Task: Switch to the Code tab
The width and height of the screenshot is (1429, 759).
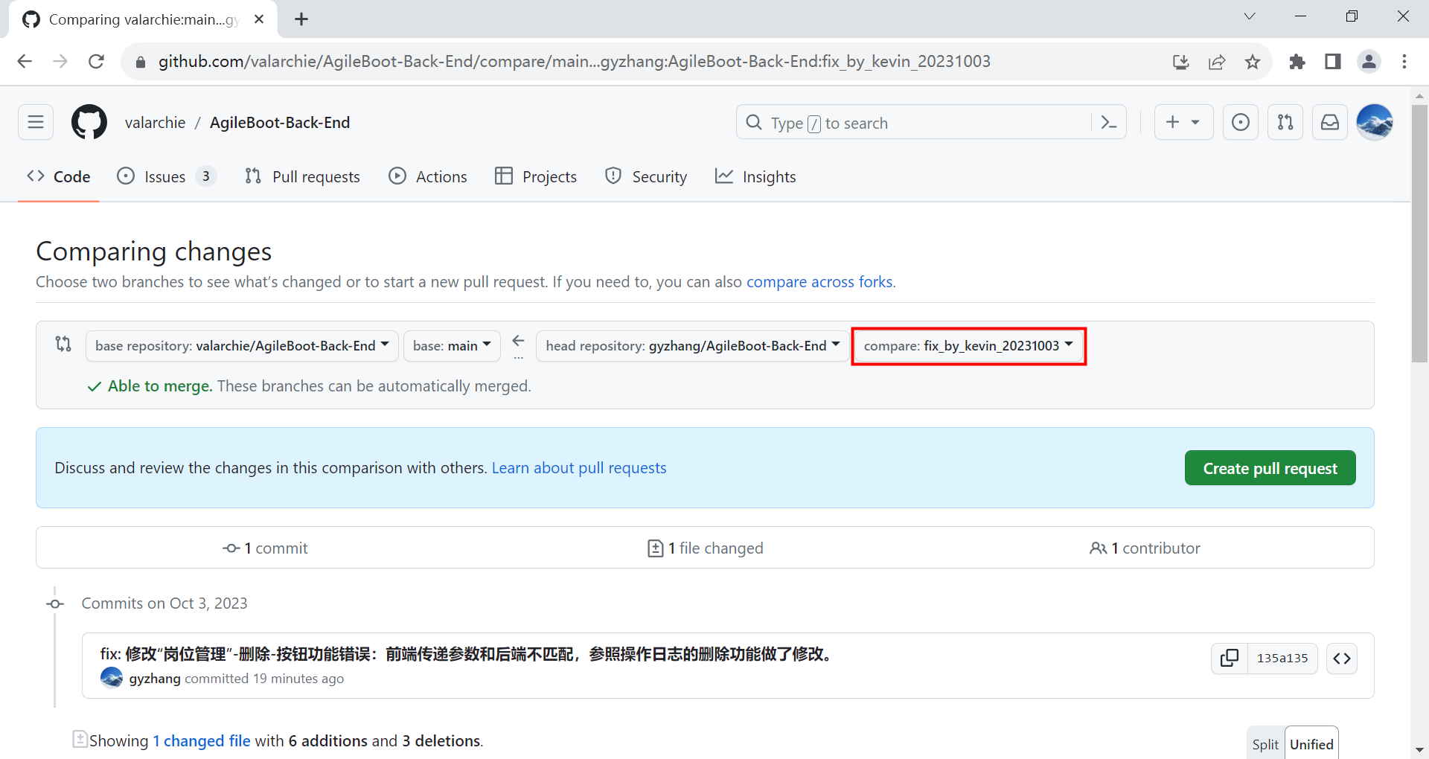Action: (x=59, y=177)
